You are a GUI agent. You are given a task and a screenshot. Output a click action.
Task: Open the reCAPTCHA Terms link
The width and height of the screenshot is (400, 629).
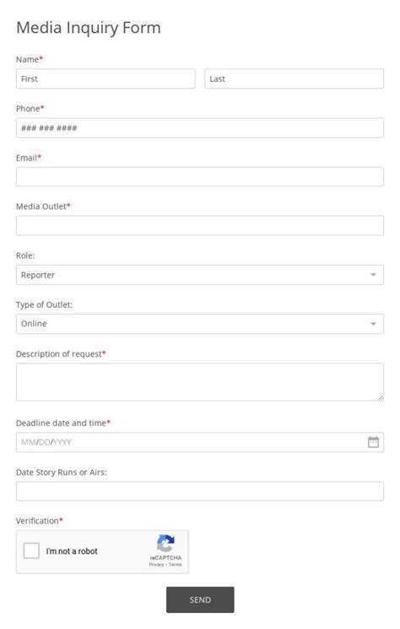(175, 565)
